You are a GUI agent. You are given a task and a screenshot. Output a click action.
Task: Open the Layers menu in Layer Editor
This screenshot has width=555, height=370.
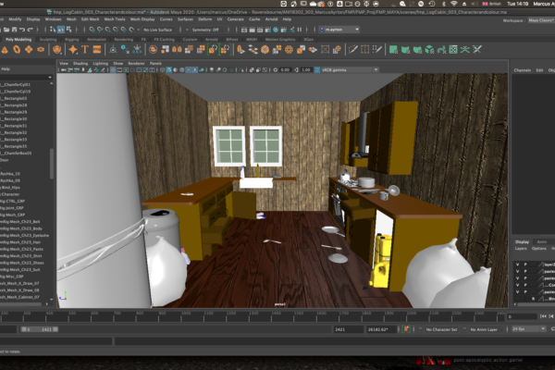[521, 249]
